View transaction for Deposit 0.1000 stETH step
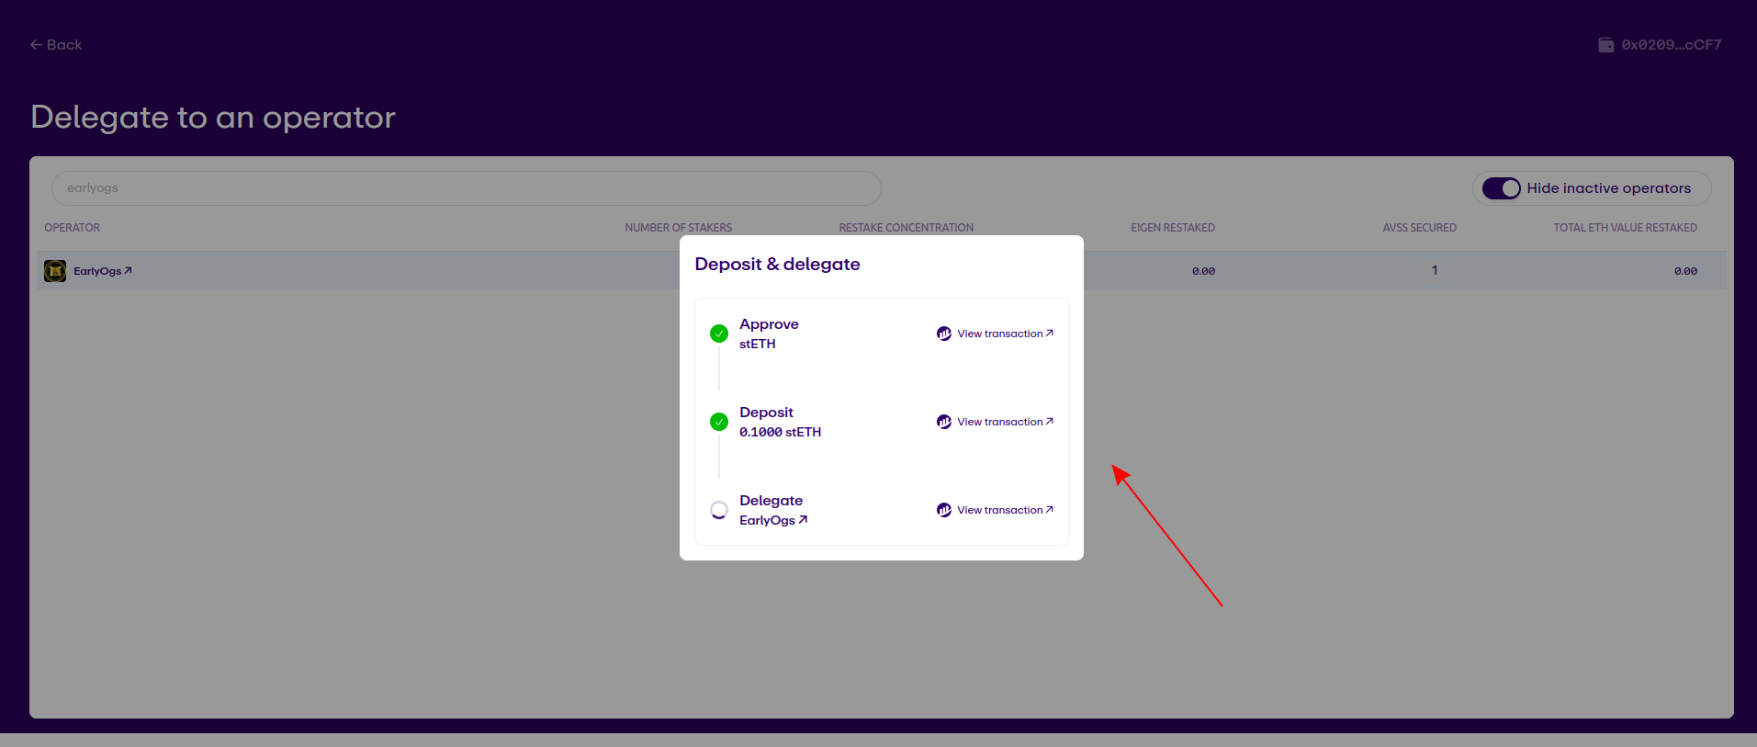Viewport: 1757px width, 747px height. point(1005,422)
